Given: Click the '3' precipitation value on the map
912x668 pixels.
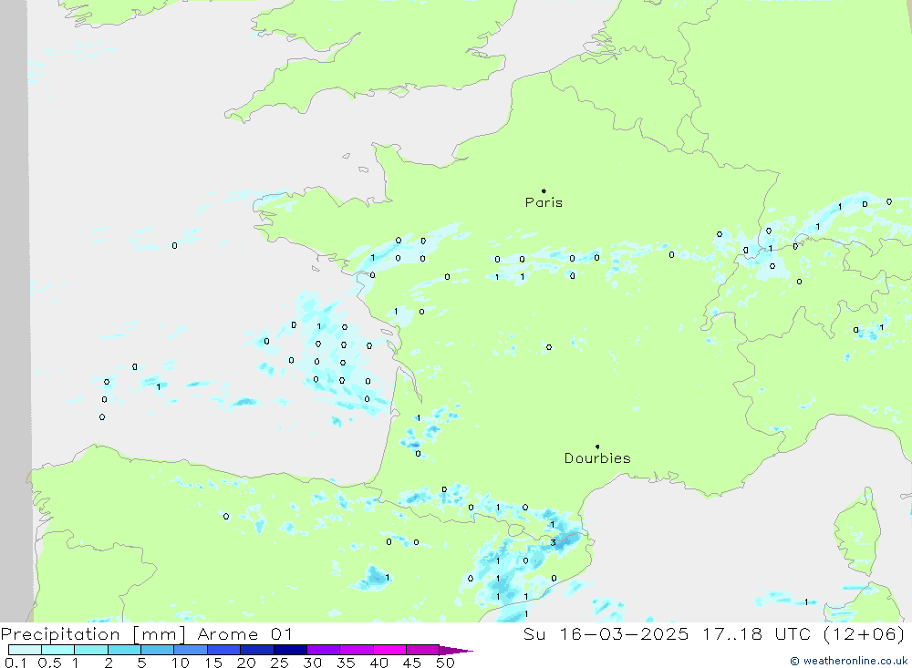Looking at the screenshot, I should tap(553, 543).
